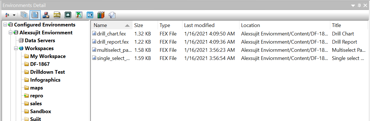Image resolution: width=370 pixels, height=121 pixels.
Task: Click the green M filter icon
Action: [68, 15]
